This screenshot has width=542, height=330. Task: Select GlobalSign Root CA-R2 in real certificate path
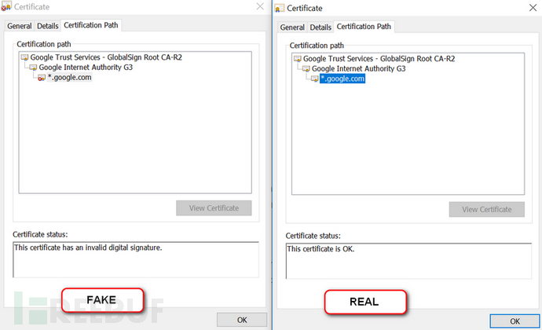click(x=379, y=59)
